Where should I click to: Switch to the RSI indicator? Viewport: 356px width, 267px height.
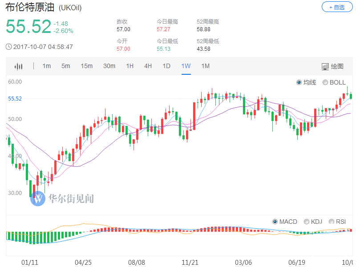332,222
